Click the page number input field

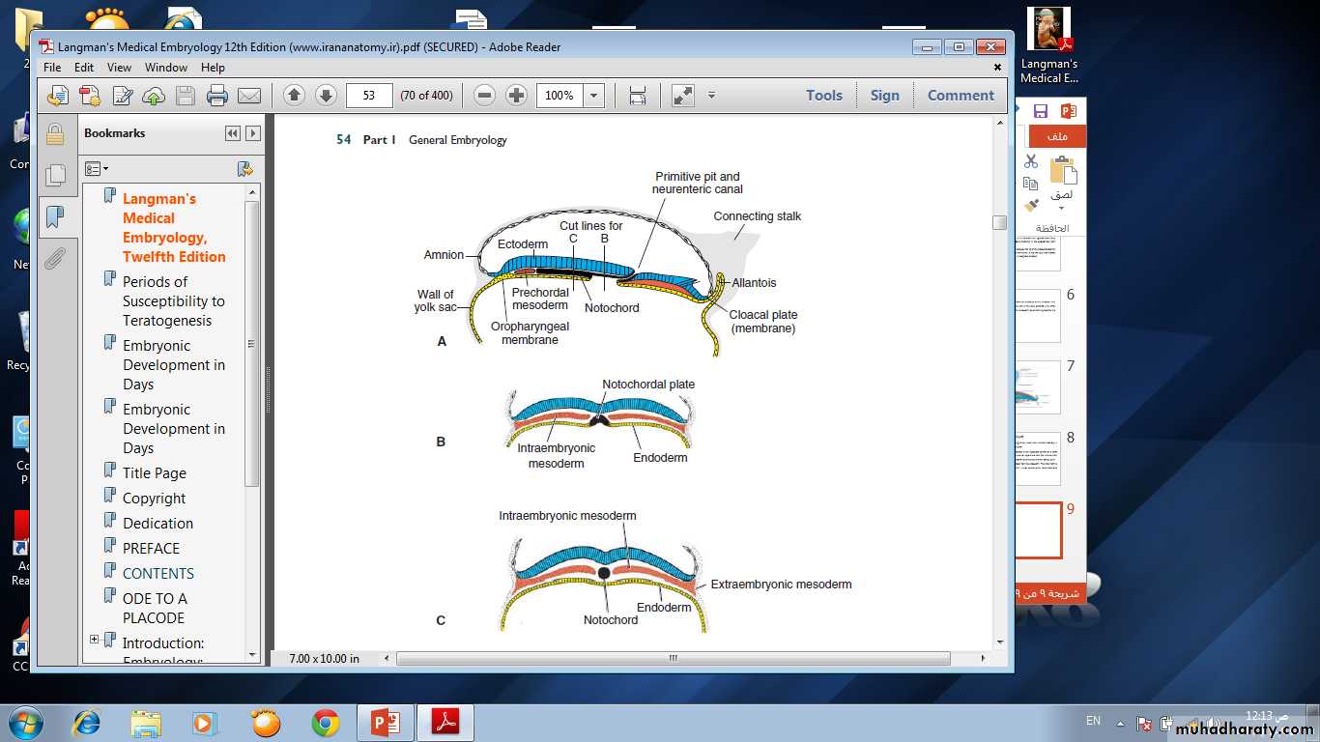(x=368, y=95)
